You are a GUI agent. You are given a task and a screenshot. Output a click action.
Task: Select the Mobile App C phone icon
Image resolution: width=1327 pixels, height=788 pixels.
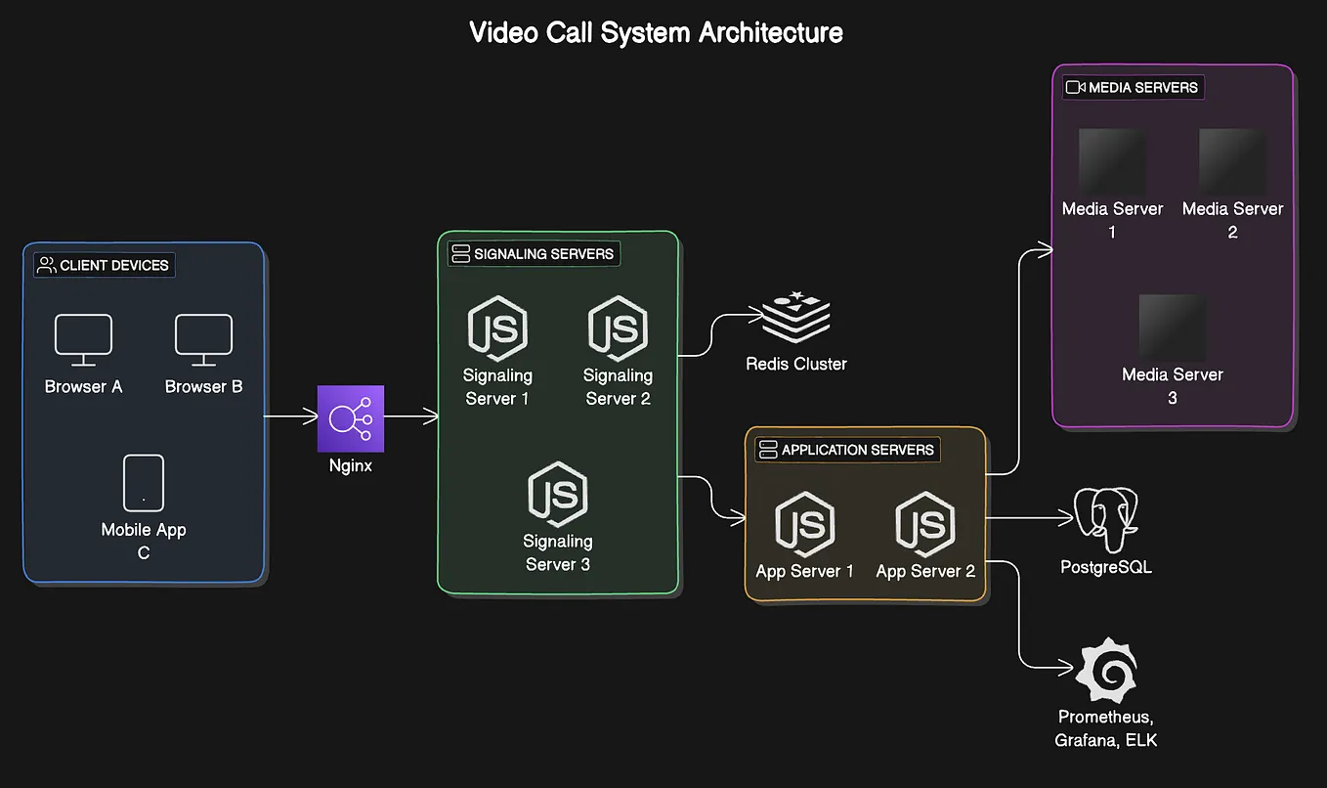click(x=144, y=483)
